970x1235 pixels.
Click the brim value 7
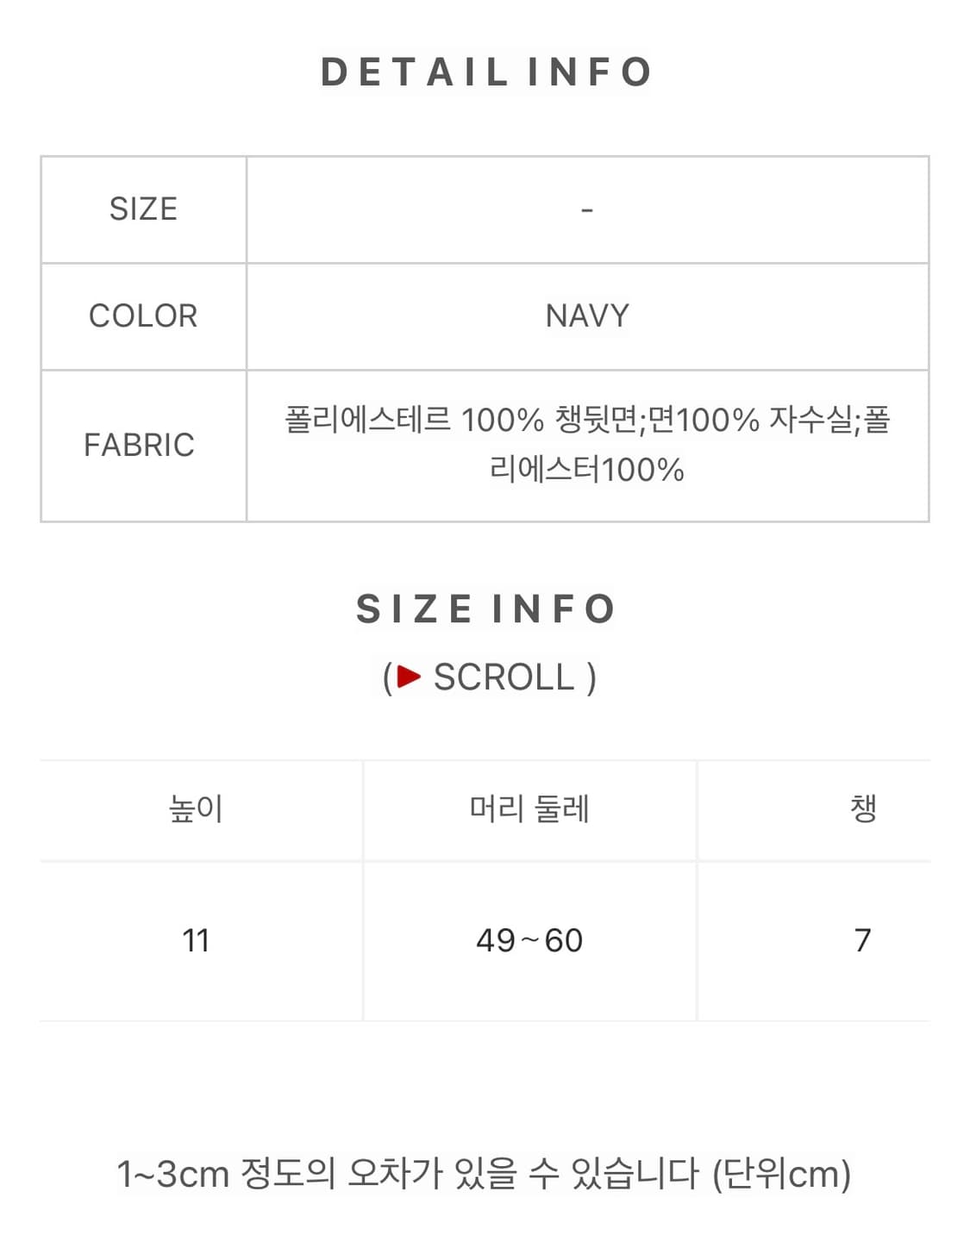point(862,940)
